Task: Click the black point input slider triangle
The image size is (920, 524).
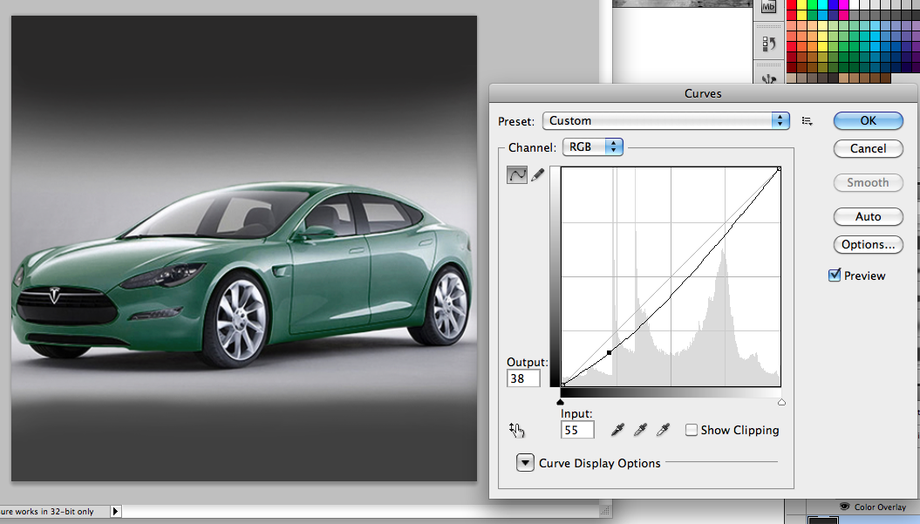Action: (561, 402)
